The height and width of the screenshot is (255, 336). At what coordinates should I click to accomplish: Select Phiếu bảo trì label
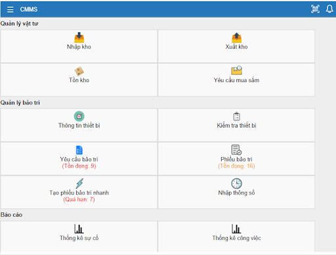(236, 159)
